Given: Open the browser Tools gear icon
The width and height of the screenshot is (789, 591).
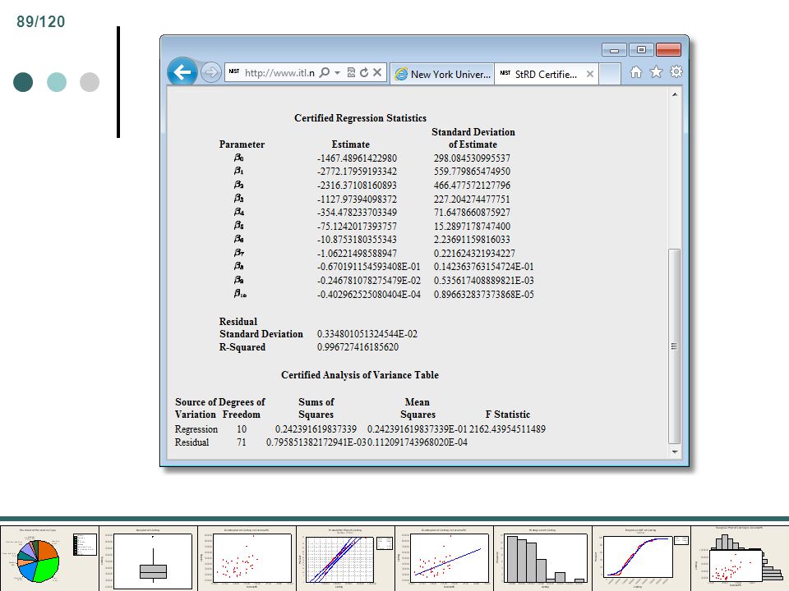Looking at the screenshot, I should [676, 72].
